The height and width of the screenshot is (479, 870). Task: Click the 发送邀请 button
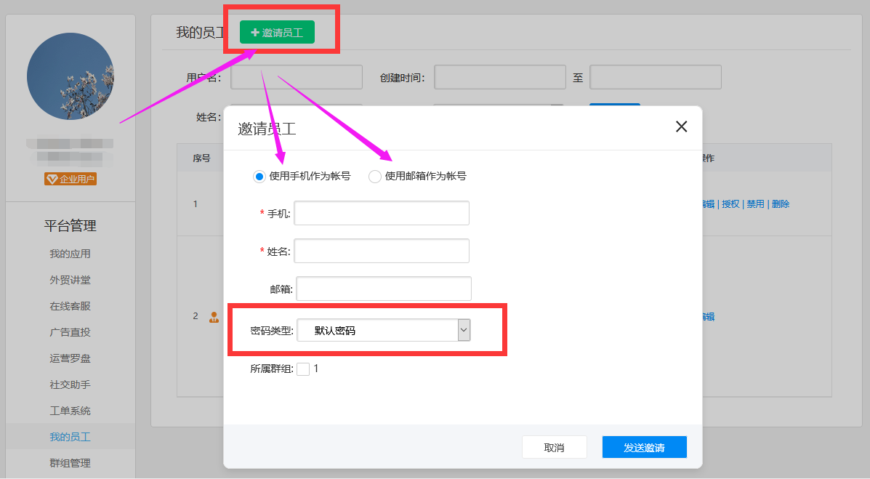click(644, 446)
